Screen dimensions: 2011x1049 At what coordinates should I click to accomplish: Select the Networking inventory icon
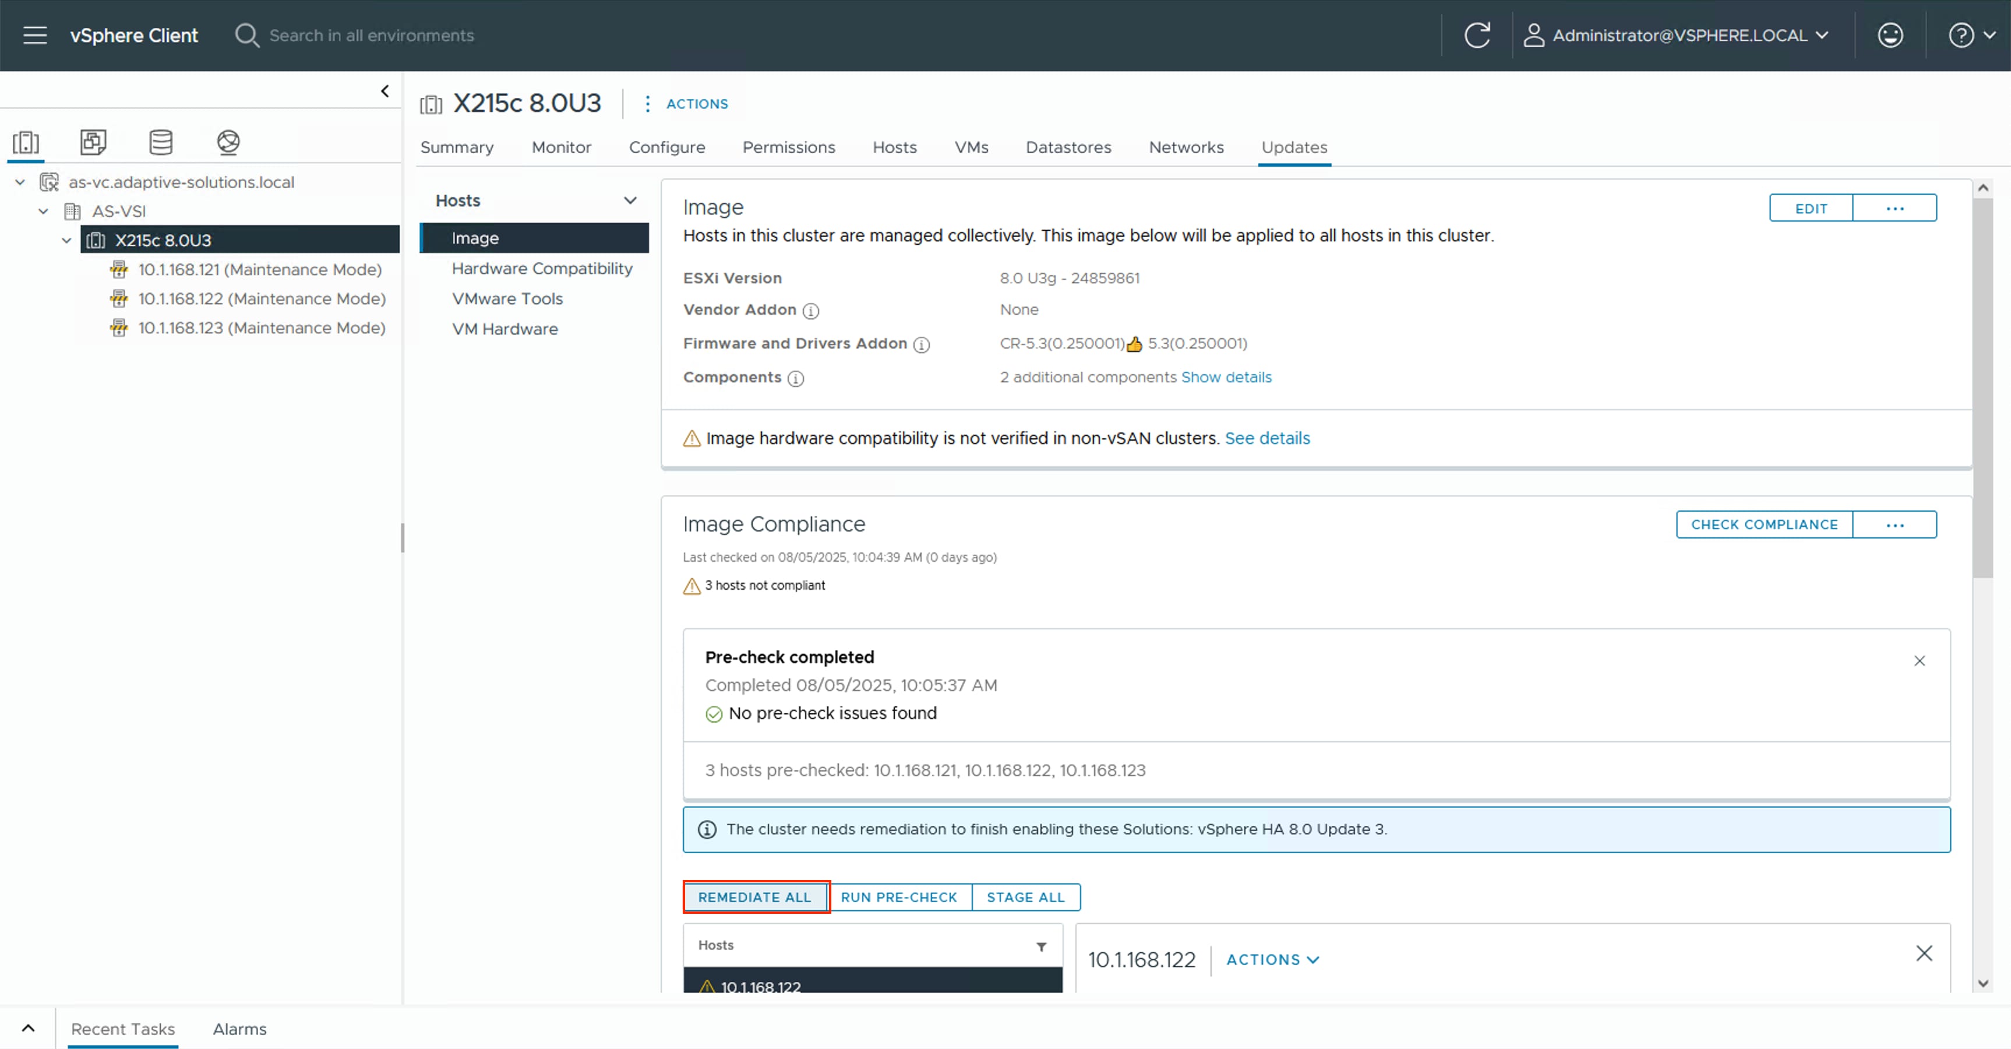click(x=228, y=142)
